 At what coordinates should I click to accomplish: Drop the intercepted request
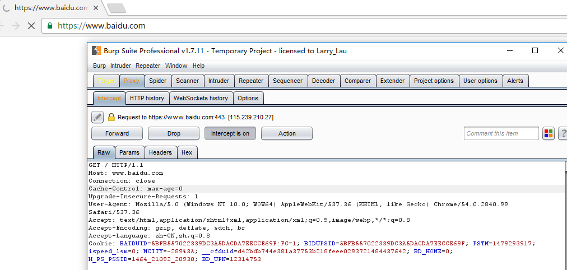[x=174, y=133]
